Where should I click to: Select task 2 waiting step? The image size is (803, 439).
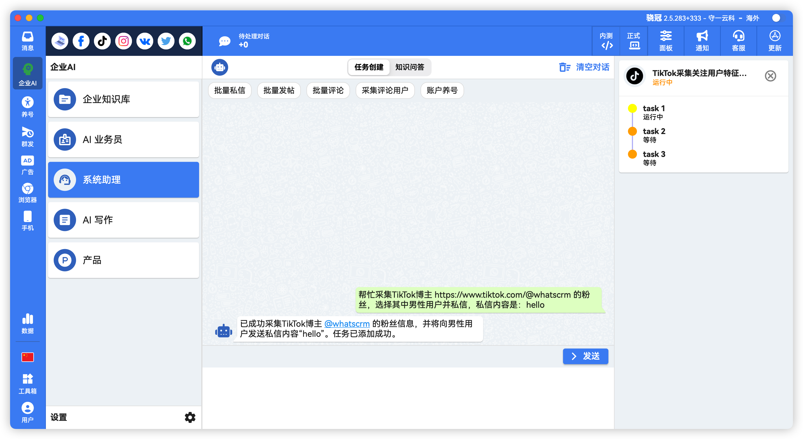tap(654, 135)
